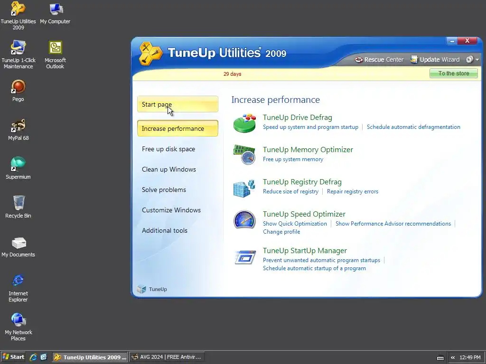Click the TuneUp Speed Optimizer heading

click(x=304, y=214)
